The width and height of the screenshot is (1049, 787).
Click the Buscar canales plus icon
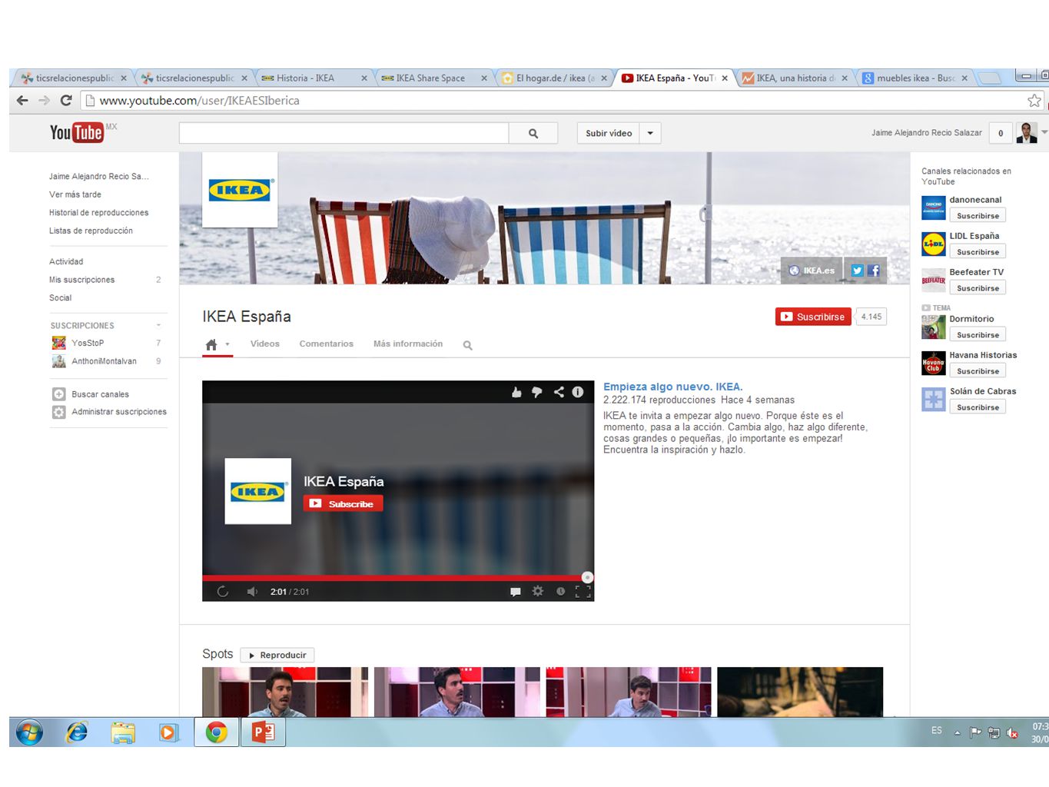[58, 394]
